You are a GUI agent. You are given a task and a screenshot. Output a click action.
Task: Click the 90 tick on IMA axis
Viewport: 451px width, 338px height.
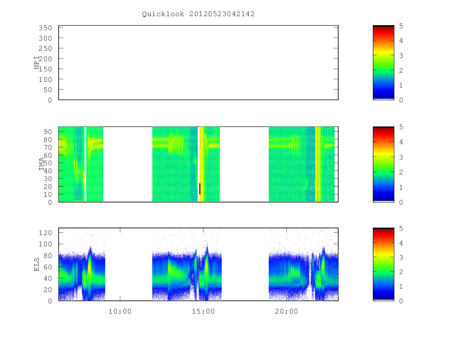(x=48, y=131)
